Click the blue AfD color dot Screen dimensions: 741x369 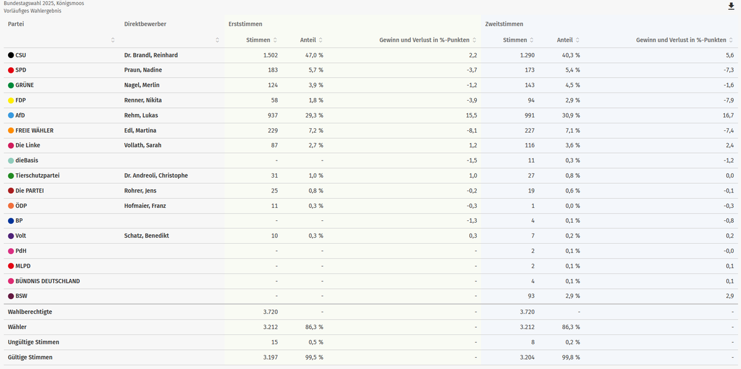(x=11, y=115)
